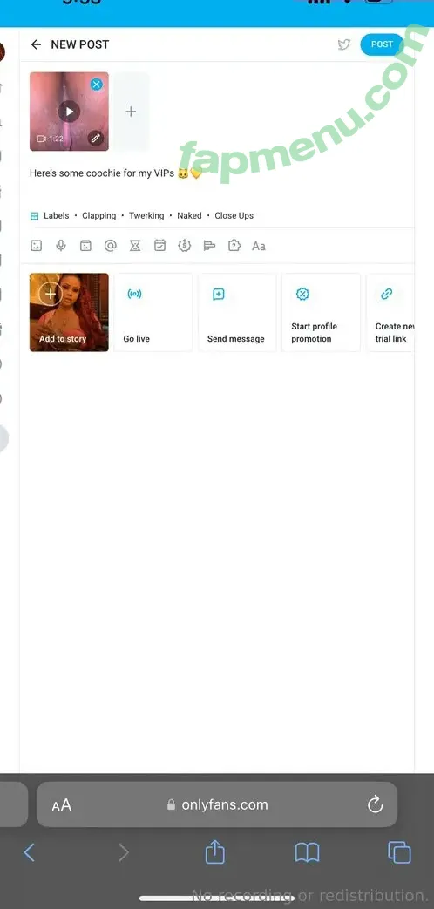Image resolution: width=434 pixels, height=909 pixels.
Task: Attach a photo using the image icon
Action: point(36,246)
